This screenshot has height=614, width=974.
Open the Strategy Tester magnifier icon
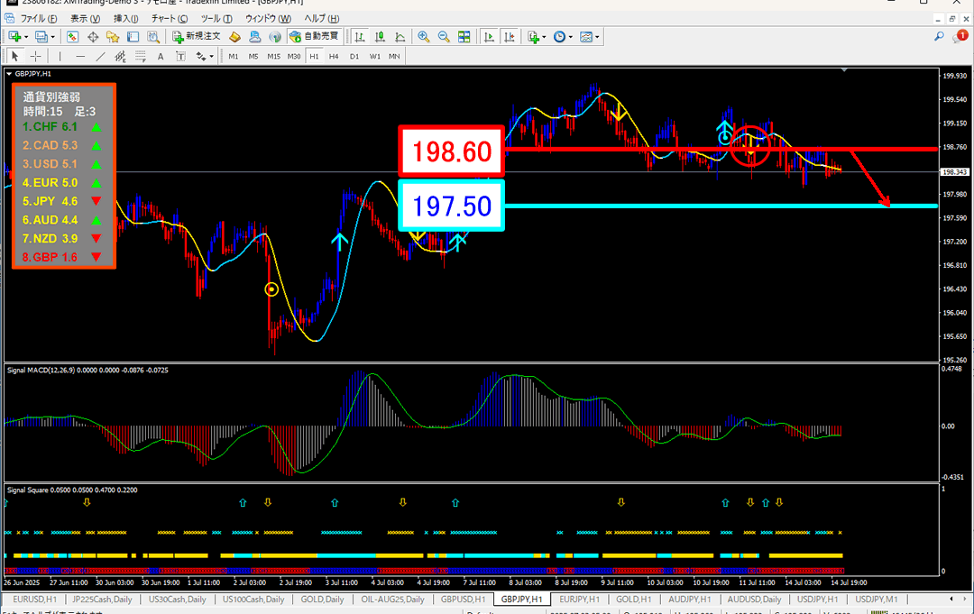click(x=152, y=37)
